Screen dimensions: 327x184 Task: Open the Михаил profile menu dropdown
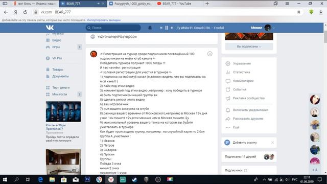(263, 28)
